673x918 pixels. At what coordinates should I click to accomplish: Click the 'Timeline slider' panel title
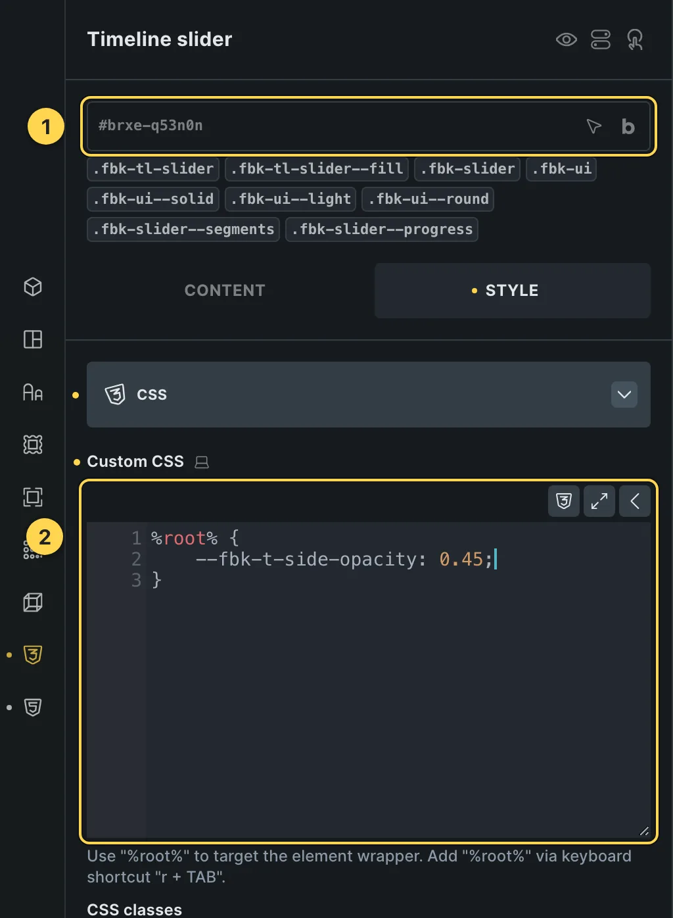tap(160, 39)
